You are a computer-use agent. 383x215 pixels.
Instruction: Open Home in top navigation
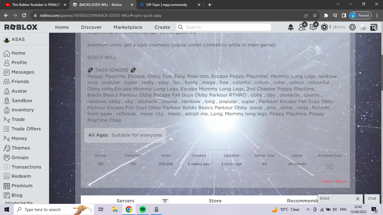62,27
